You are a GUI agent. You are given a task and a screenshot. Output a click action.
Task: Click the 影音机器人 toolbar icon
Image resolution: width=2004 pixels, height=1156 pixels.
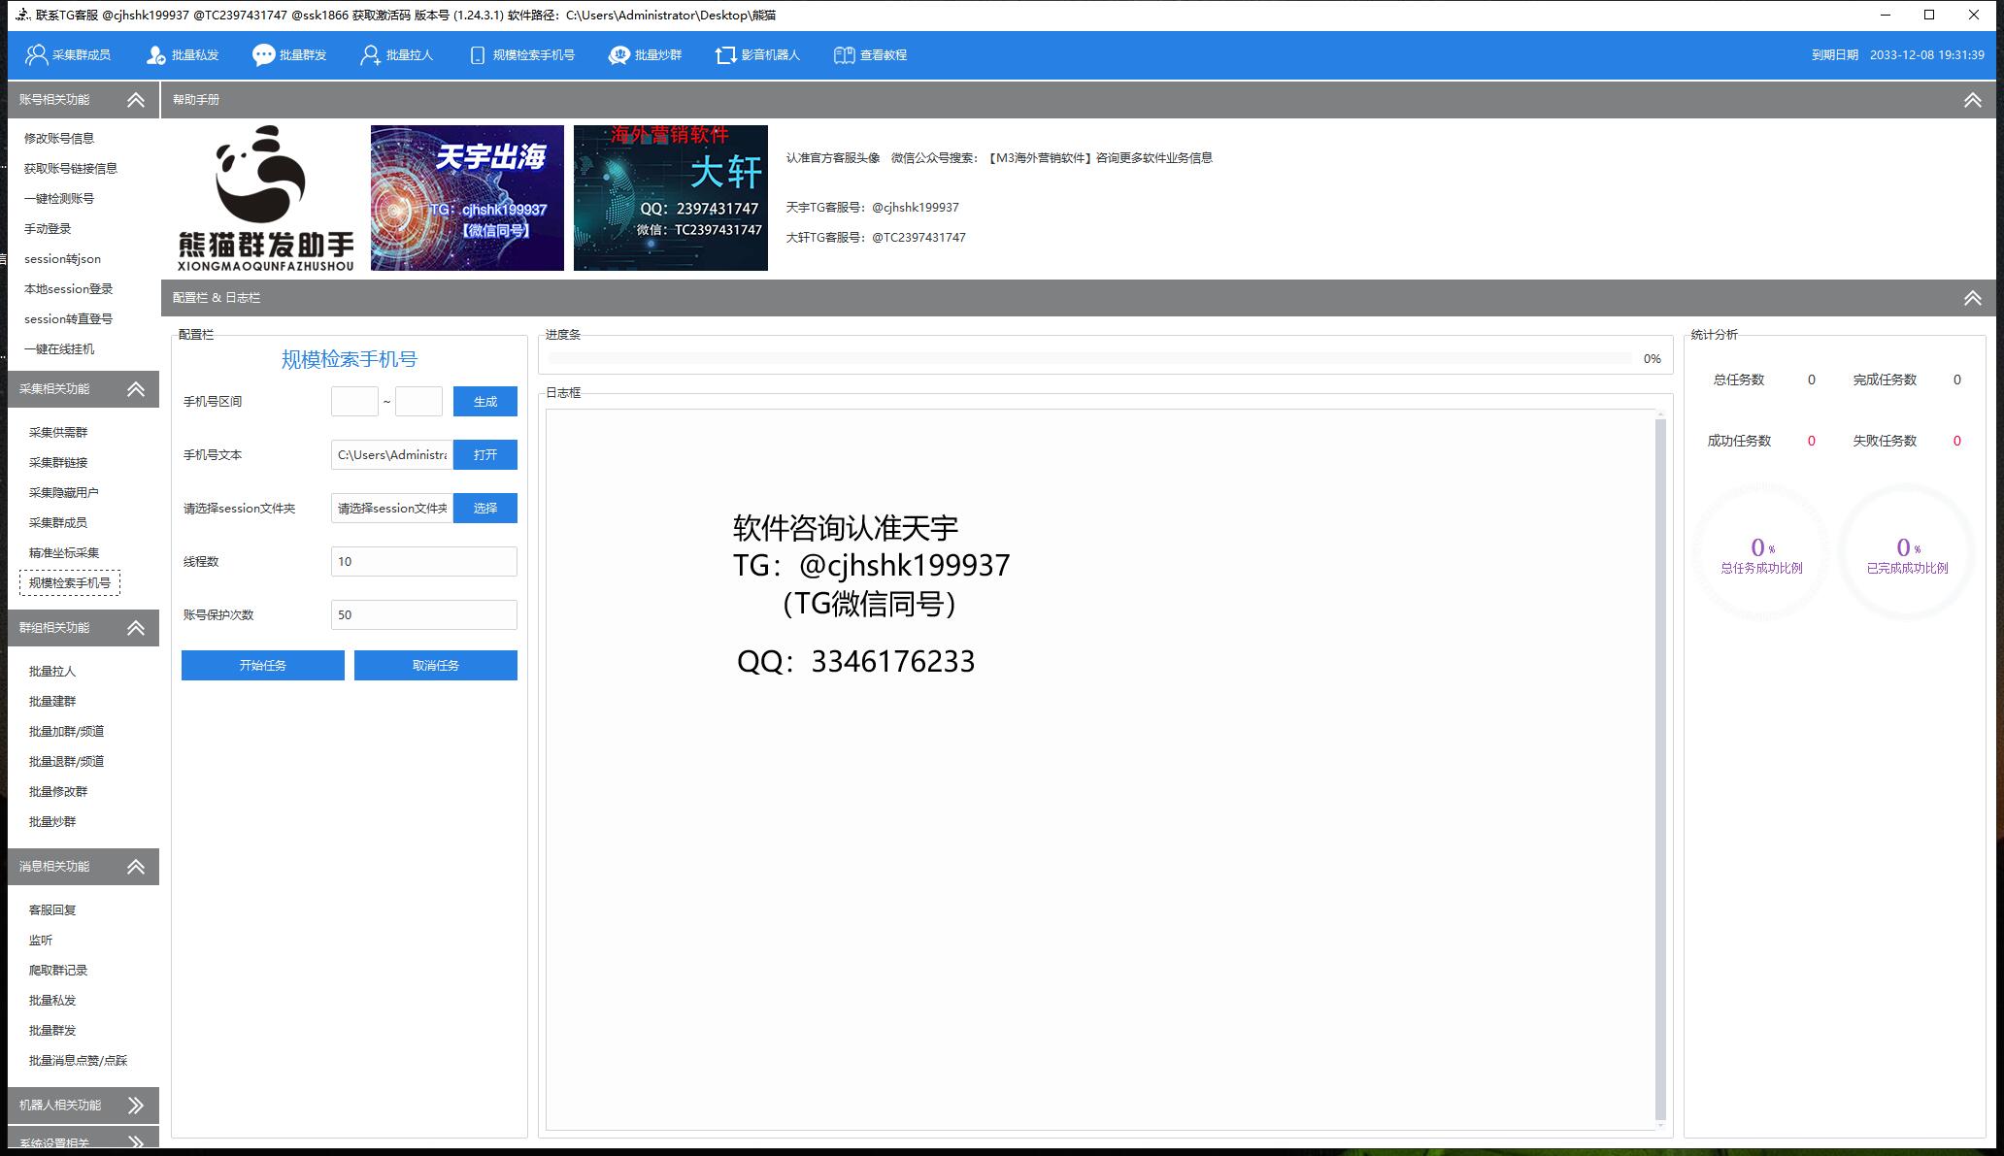725,55
